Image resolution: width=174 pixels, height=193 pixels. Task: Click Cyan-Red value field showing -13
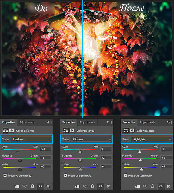tap(46, 149)
